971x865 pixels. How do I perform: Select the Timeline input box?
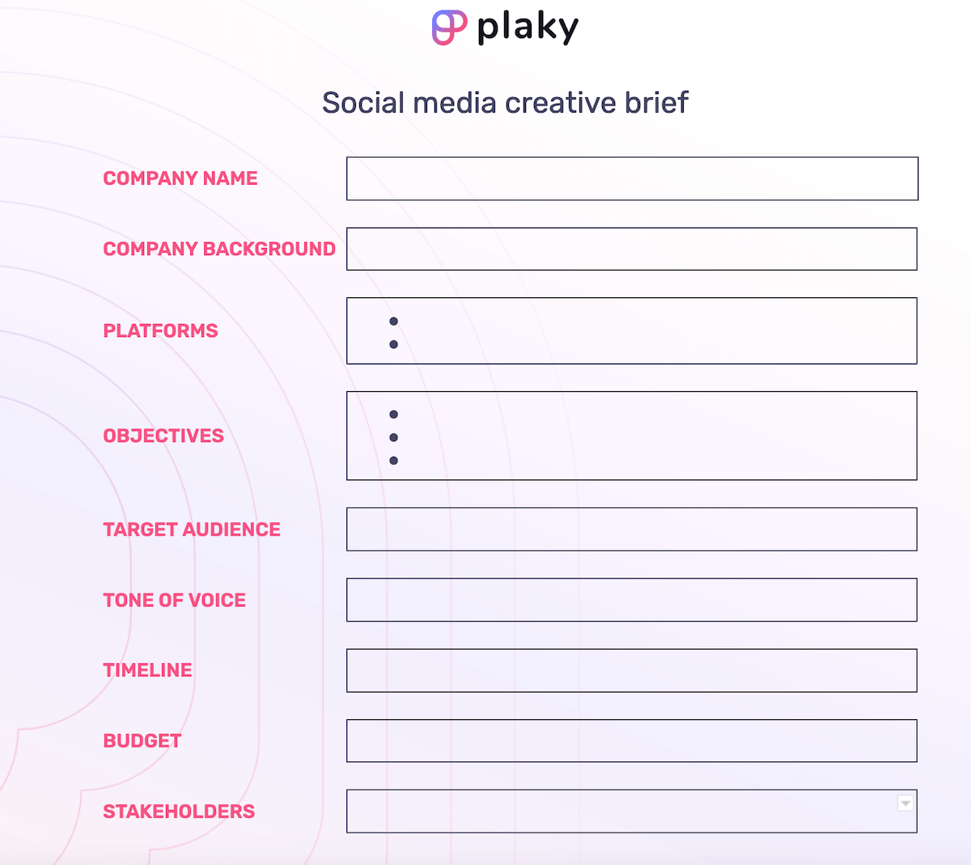[632, 671]
